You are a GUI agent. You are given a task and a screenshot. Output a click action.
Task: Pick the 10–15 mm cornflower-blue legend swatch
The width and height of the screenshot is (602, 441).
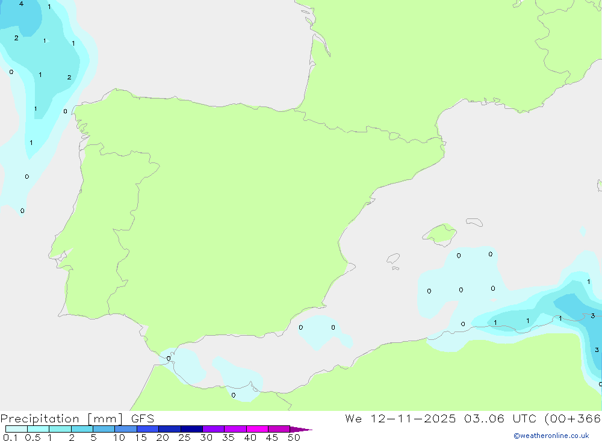point(126,429)
